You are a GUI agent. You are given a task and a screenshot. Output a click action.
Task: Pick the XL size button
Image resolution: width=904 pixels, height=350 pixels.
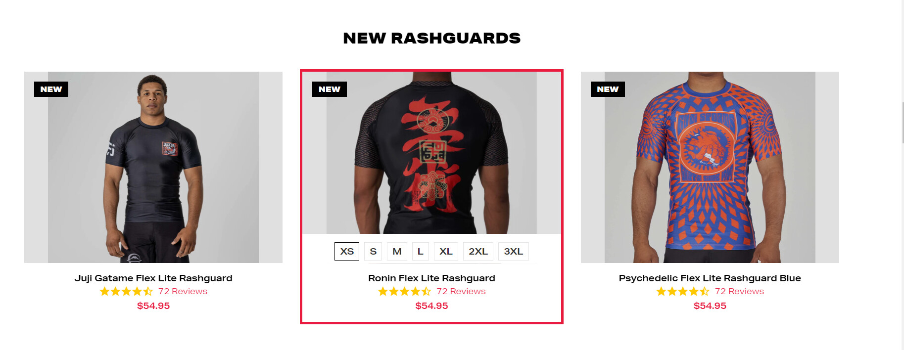[446, 251]
